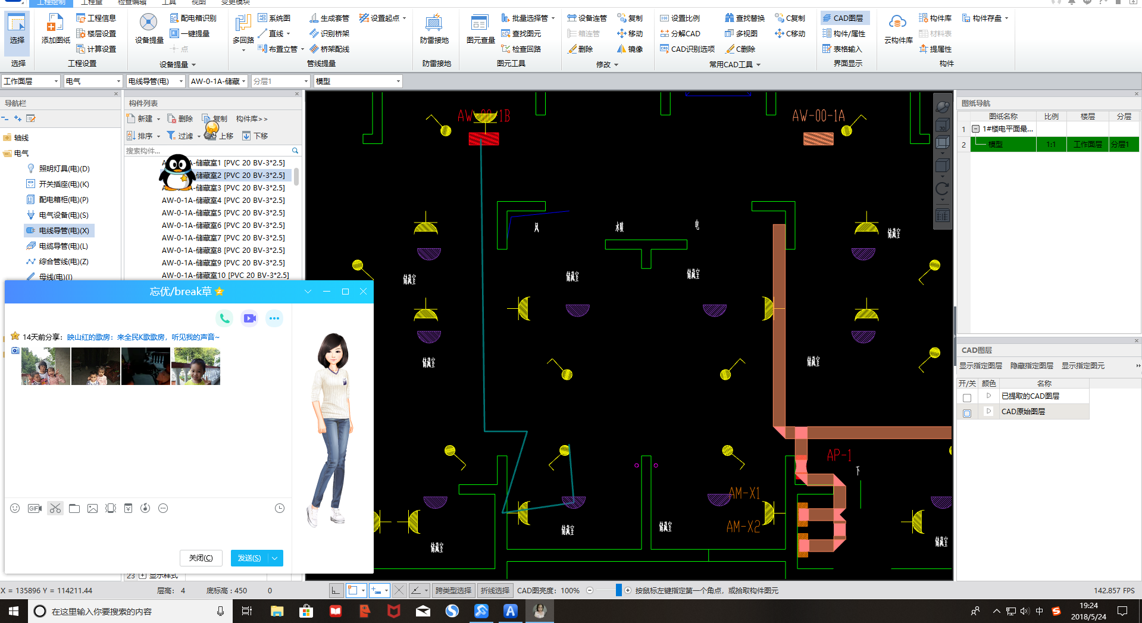The image size is (1142, 623).
Task: Start 配电箱识别 distribution box recognition
Action: click(193, 18)
